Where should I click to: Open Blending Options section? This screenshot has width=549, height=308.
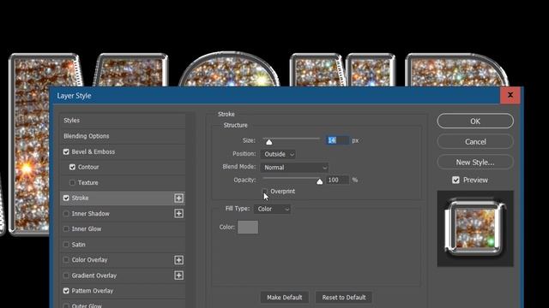tap(123, 136)
